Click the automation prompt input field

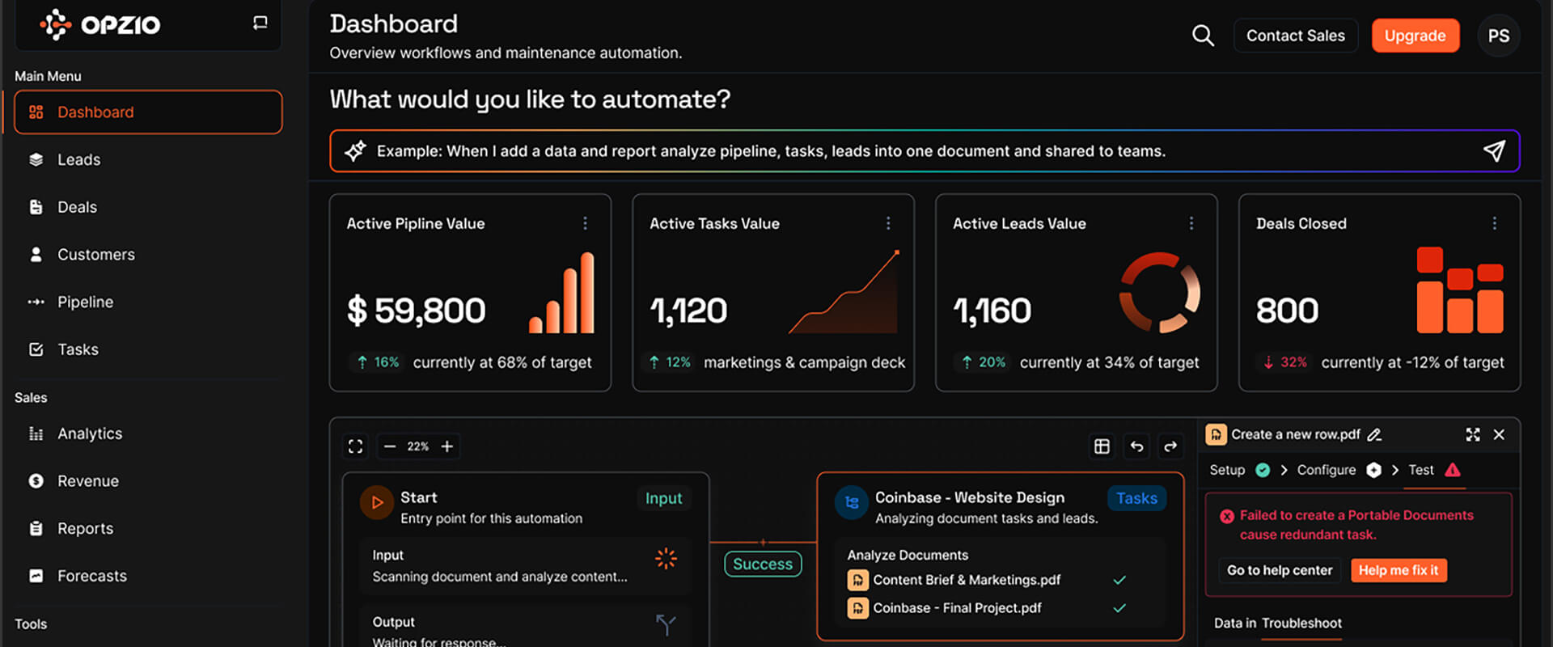click(925, 151)
